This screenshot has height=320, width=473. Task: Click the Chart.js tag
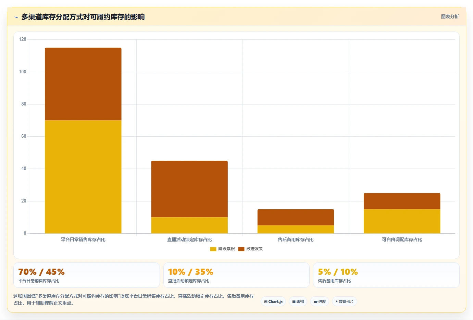273,301
